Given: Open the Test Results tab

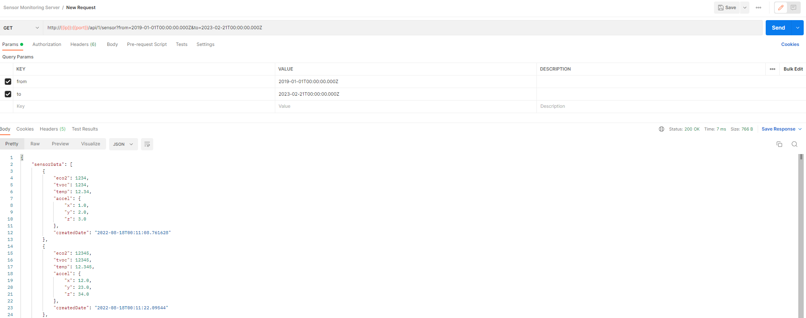Looking at the screenshot, I should tap(85, 129).
